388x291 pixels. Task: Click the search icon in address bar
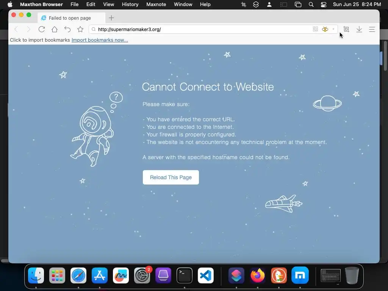[x=93, y=30]
